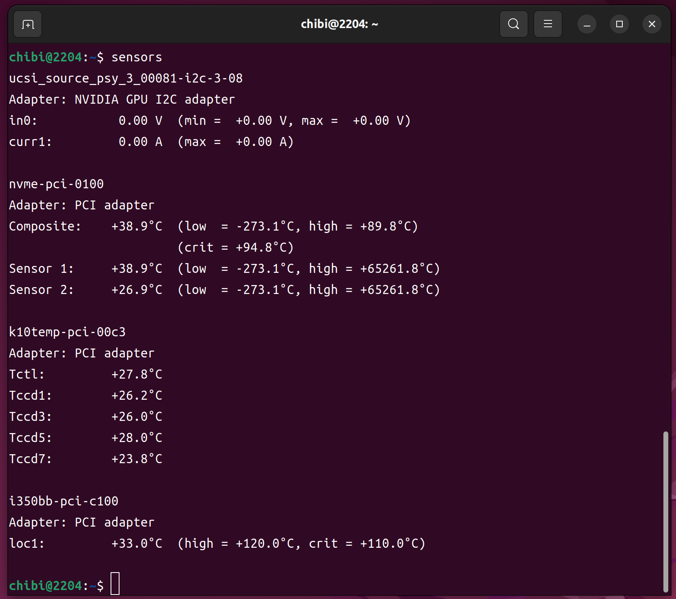This screenshot has height=599, width=676.
Task: Click the Tctl temperature reading +27.8°C
Action: click(137, 375)
